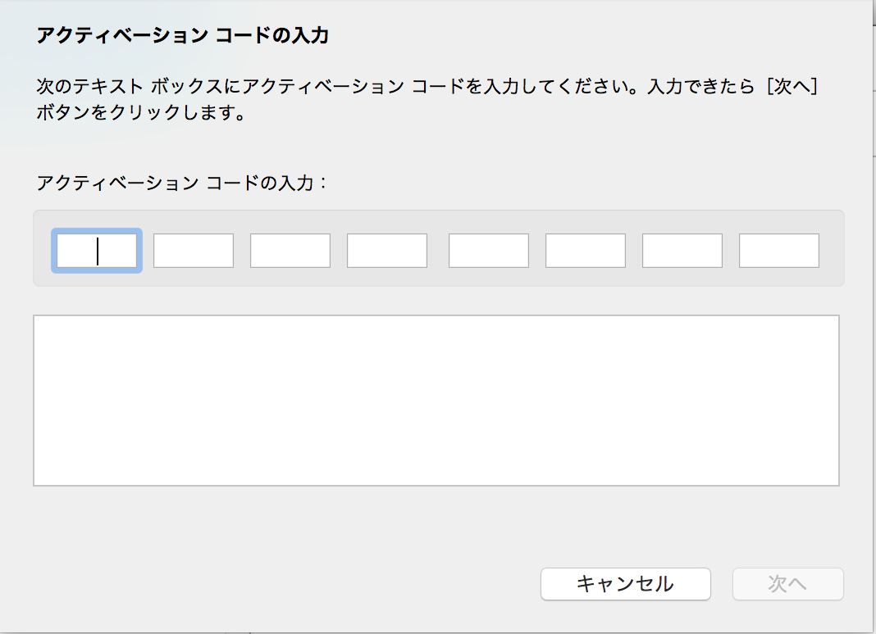The height and width of the screenshot is (634, 876).
Task: Focus the fifth activation code box
Action: [489, 251]
